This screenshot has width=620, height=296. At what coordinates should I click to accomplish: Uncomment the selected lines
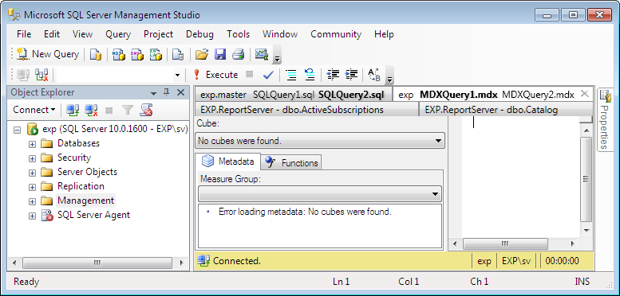click(x=310, y=75)
